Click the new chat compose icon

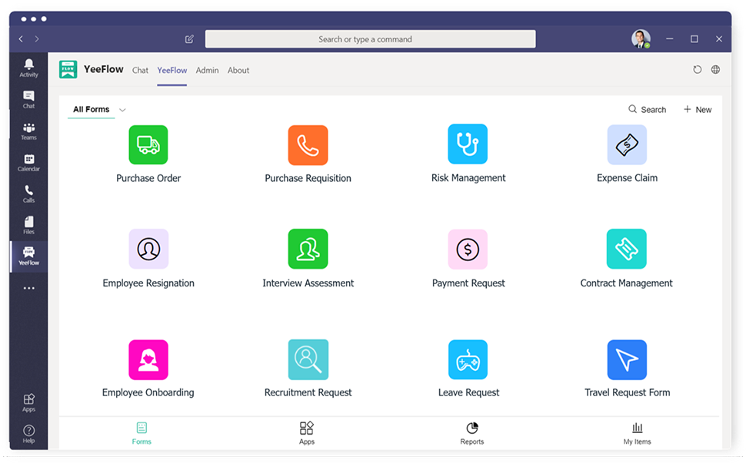[x=189, y=39]
